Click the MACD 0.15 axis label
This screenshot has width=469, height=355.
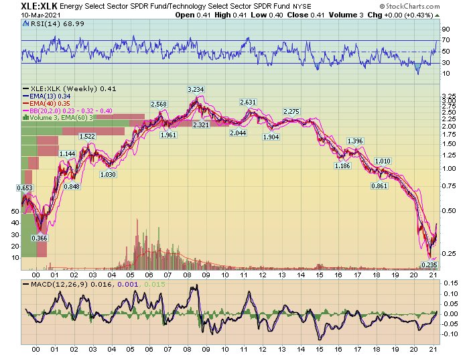coord(451,283)
